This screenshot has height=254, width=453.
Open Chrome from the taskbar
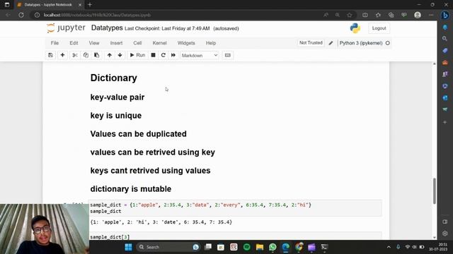(x=299, y=247)
